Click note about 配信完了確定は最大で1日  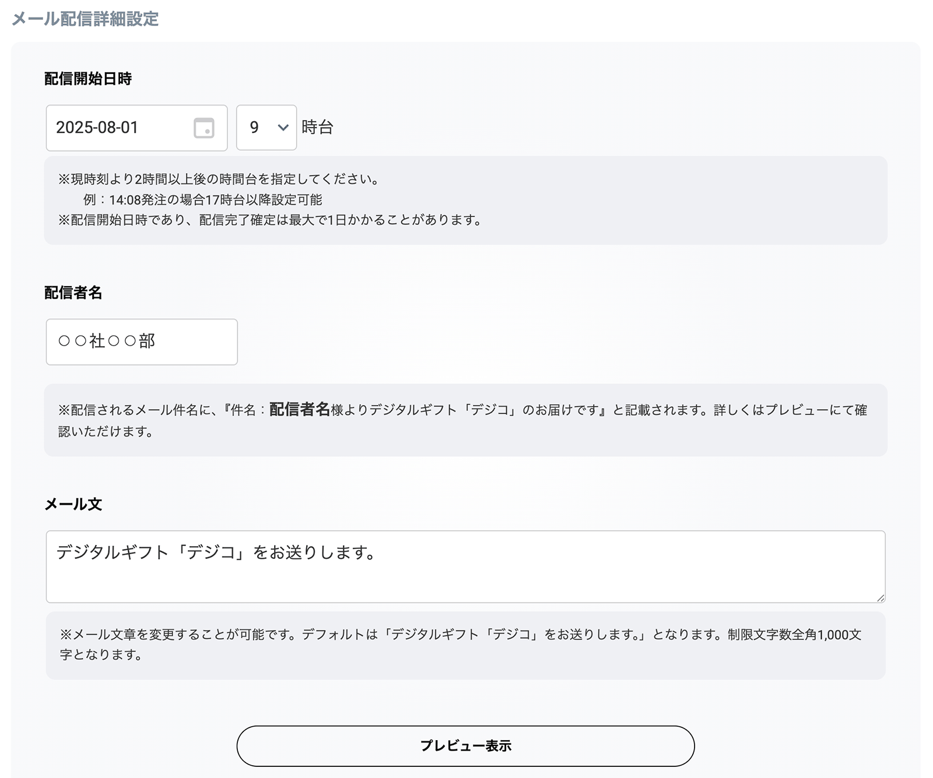[x=271, y=220]
